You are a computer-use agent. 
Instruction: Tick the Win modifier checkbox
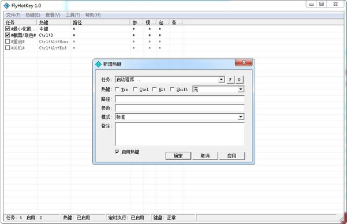(x=117, y=89)
